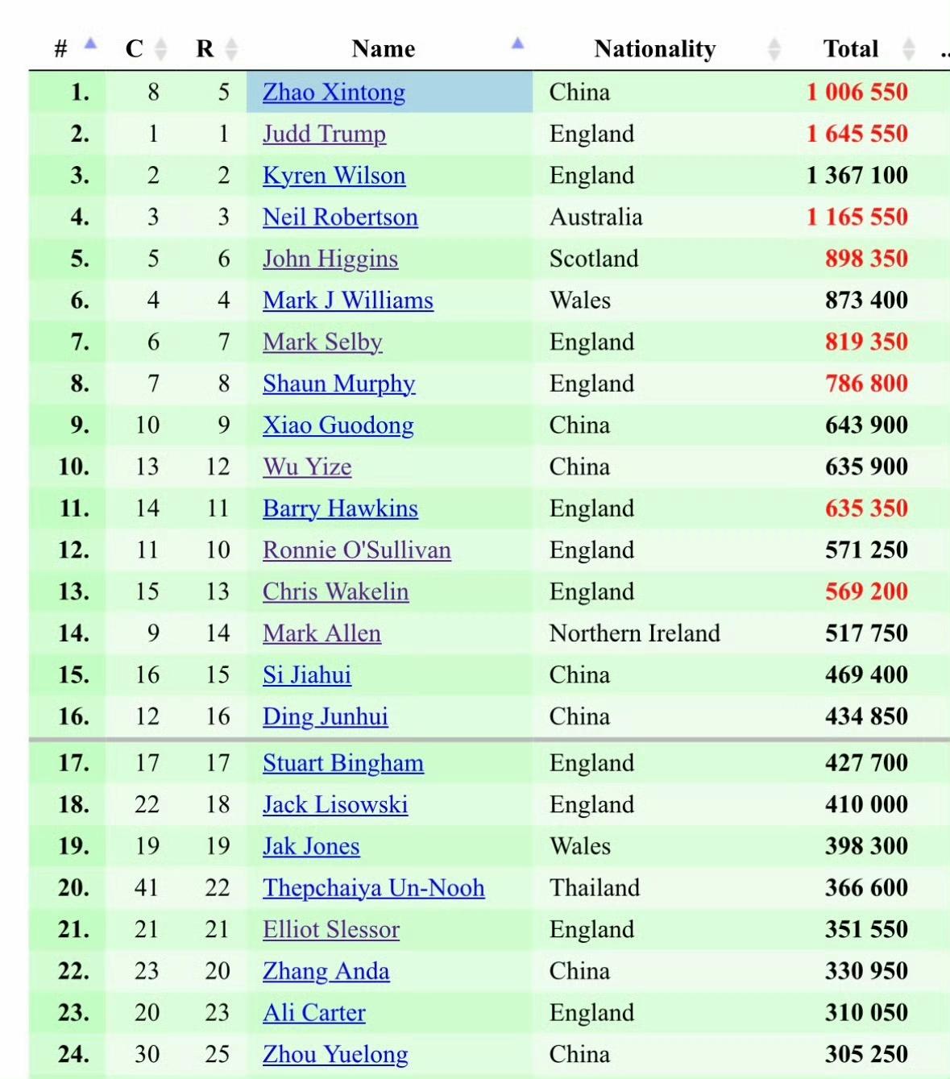Click the sort arrows next to R header
This screenshot has height=1079, width=950.
click(x=231, y=49)
